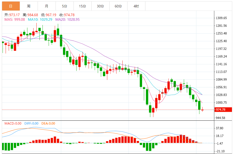This screenshot has height=154, width=234.
Task: Click the MA10 value 1029.29
Action: [x=46, y=19]
